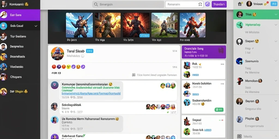
Task: Toggle the circle indicator beside Mıahadves
Action: point(83,56)
